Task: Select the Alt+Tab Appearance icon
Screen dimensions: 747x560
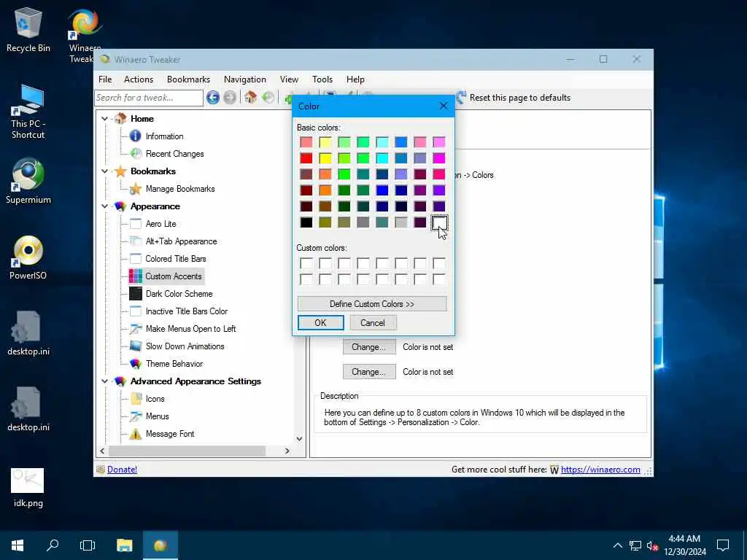Action: [x=135, y=241]
